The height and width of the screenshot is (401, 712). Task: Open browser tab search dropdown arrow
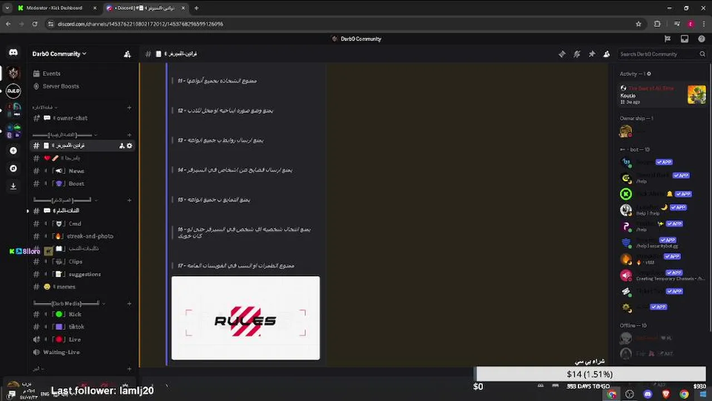click(x=7, y=8)
